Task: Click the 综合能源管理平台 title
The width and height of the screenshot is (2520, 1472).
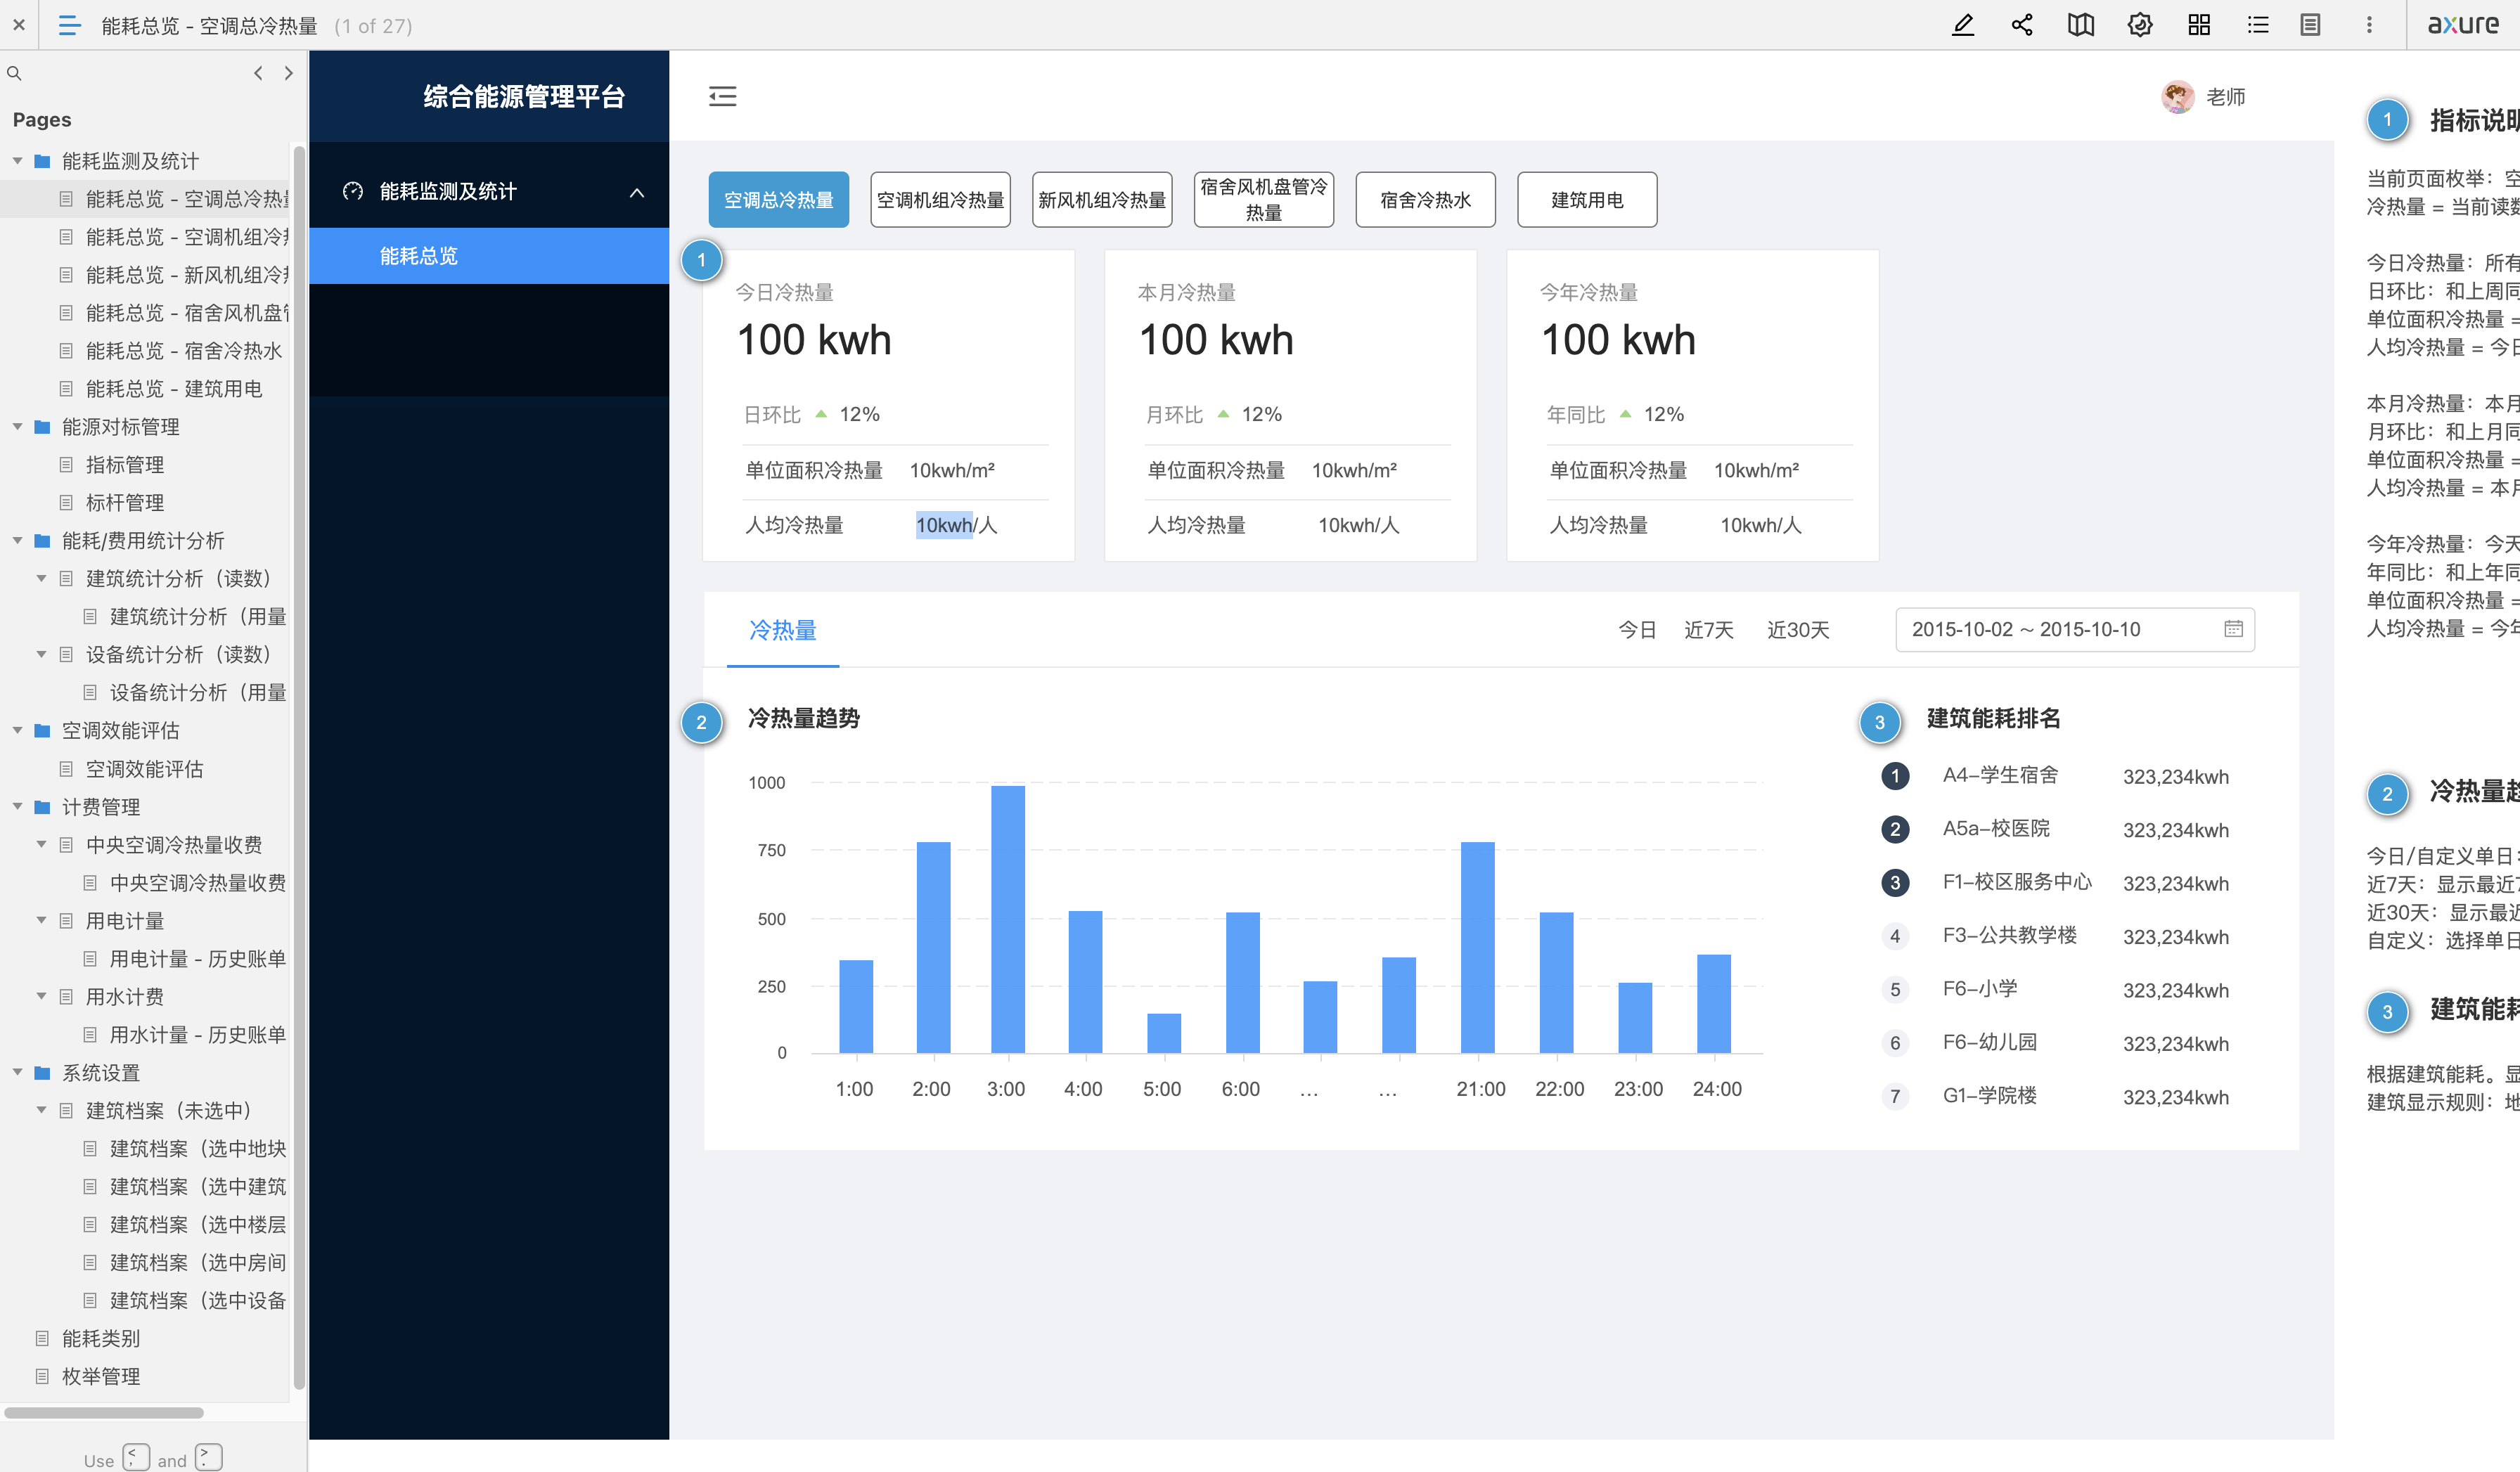Action: 524,96
